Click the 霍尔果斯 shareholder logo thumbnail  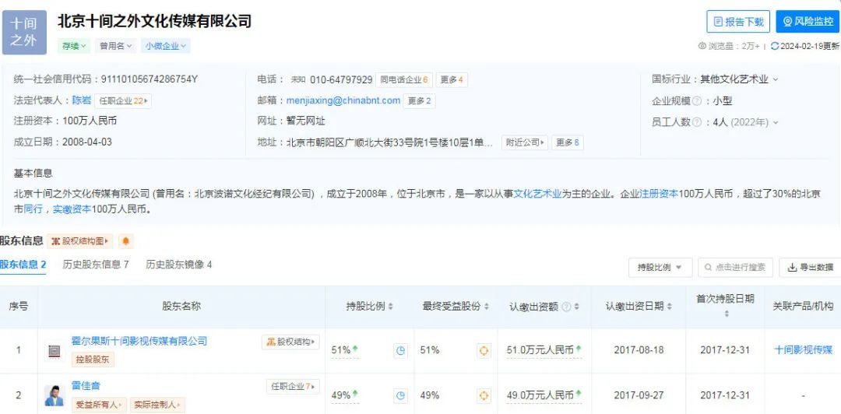coord(55,351)
